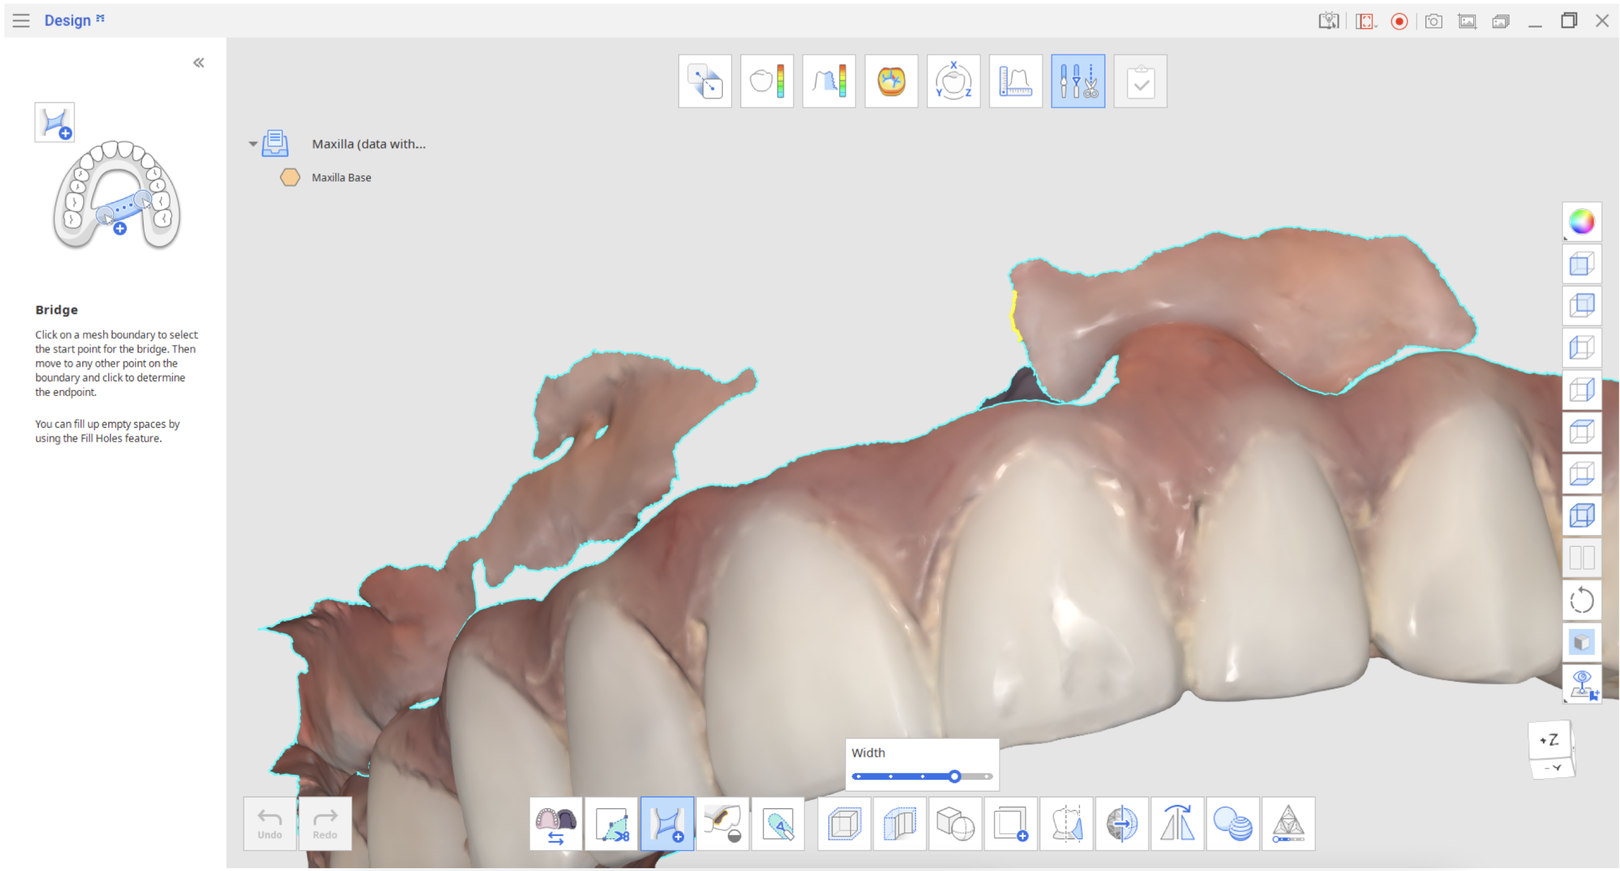
Task: Open the color wheel display mode icon
Action: (x=1581, y=222)
